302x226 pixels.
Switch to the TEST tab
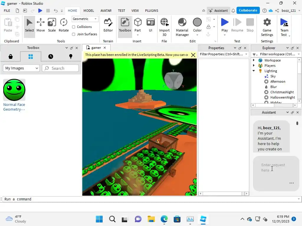(121, 11)
